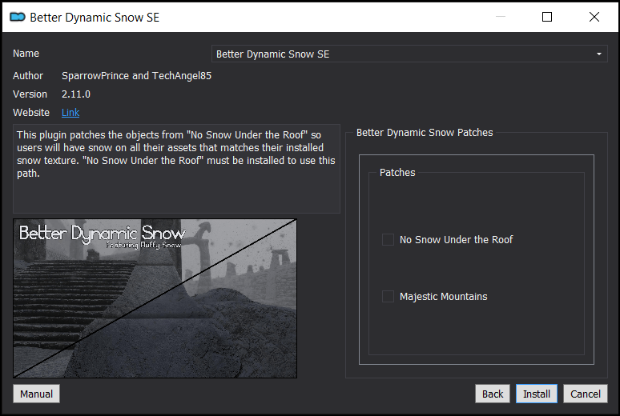This screenshot has width=620, height=416.
Task: Select the author text SparrowPrince and TechAngel85
Action: (x=136, y=75)
